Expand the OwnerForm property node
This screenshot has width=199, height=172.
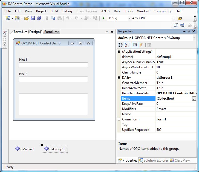pyautogui.click(x=119, y=119)
